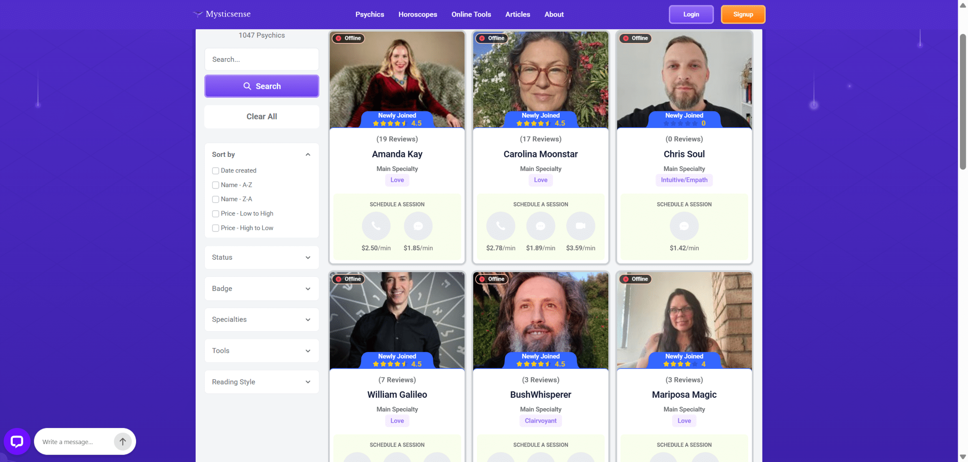
Task: Check the Name - A-Z sort option
Action: 216,185
